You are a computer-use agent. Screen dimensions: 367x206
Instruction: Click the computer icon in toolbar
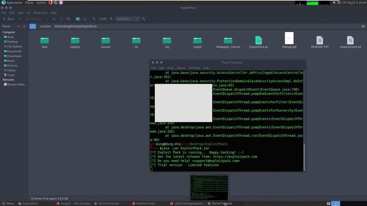[85, 19]
